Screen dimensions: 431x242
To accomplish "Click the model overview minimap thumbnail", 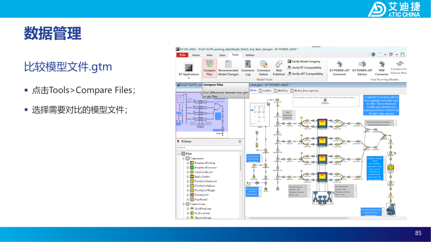I will pos(202,115).
